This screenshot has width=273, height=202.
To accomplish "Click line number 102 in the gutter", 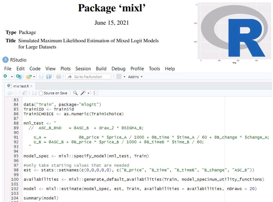I will (15, 189).
